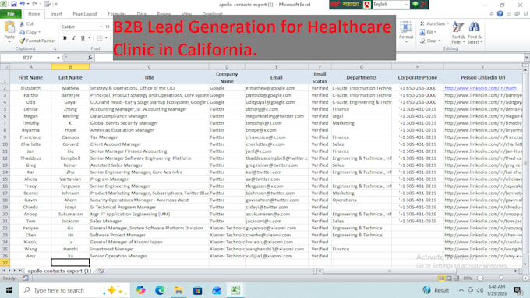This screenshot has height=298, width=530.
Task: Open Elizabeth Mathew's LinkedIn URL link
Action: click(480, 88)
